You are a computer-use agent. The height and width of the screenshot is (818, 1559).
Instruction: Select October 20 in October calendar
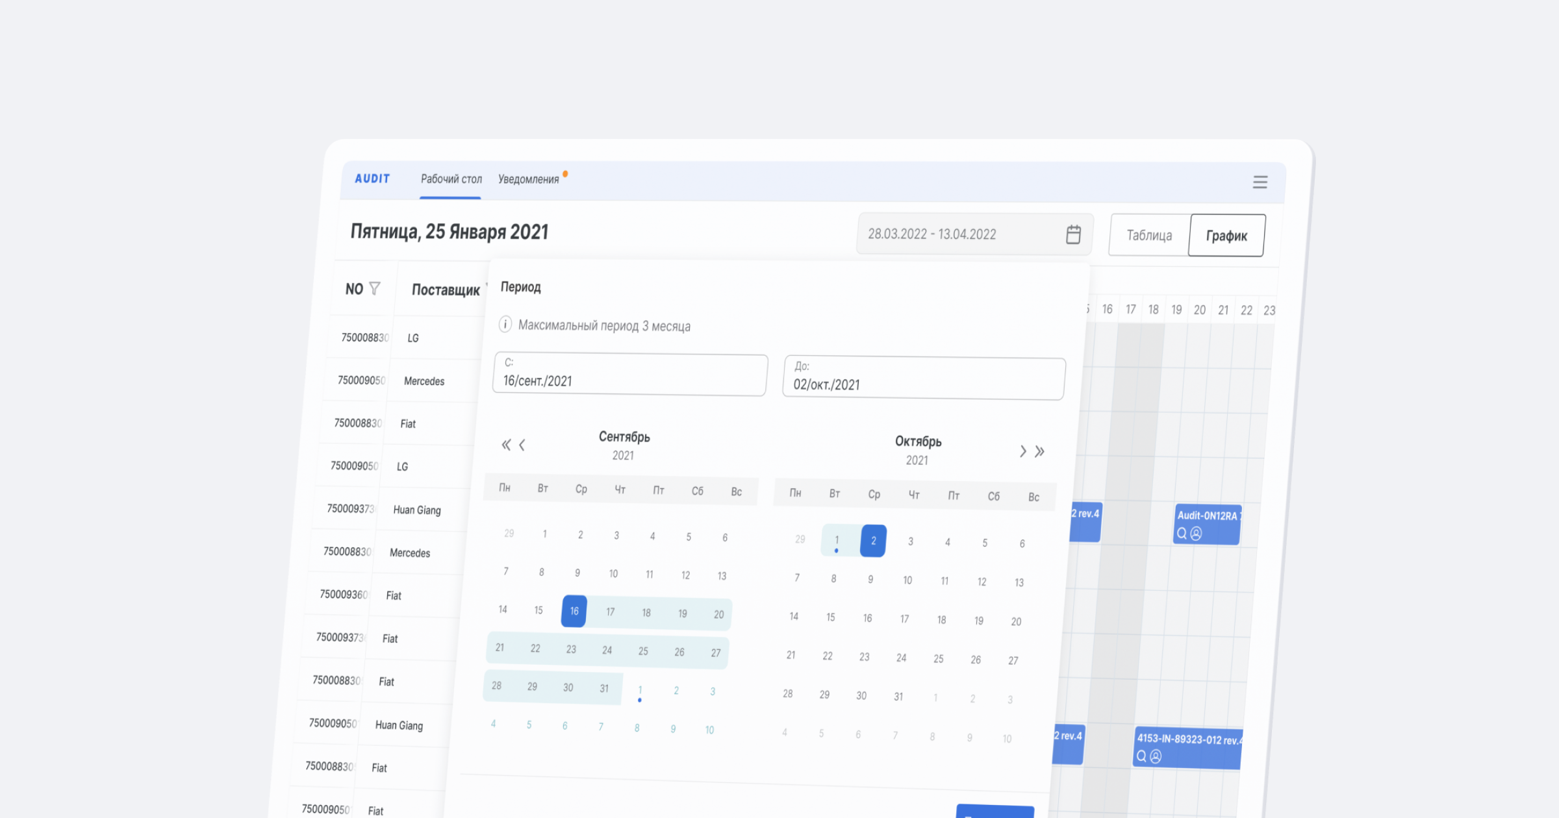1016,622
